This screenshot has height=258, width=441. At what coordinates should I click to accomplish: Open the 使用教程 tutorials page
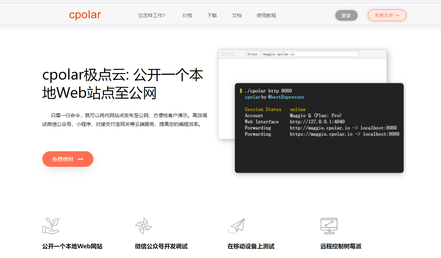pos(266,15)
